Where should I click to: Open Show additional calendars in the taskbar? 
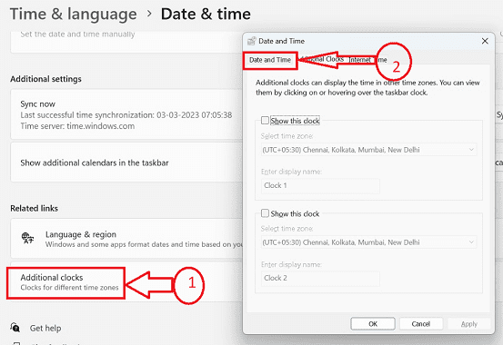point(127,163)
